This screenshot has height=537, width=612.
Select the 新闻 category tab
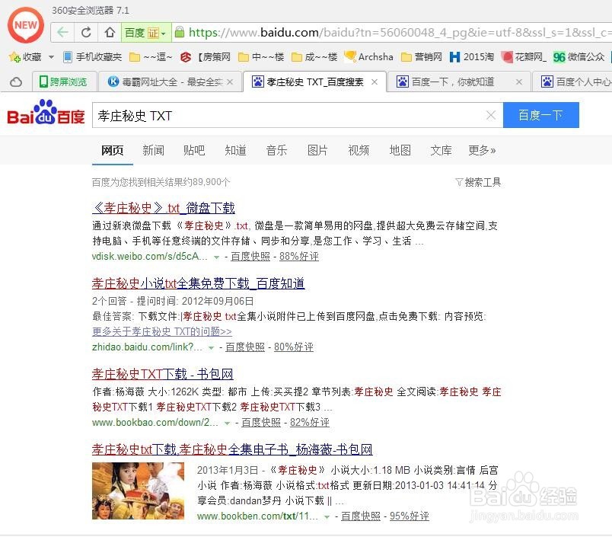click(x=153, y=150)
